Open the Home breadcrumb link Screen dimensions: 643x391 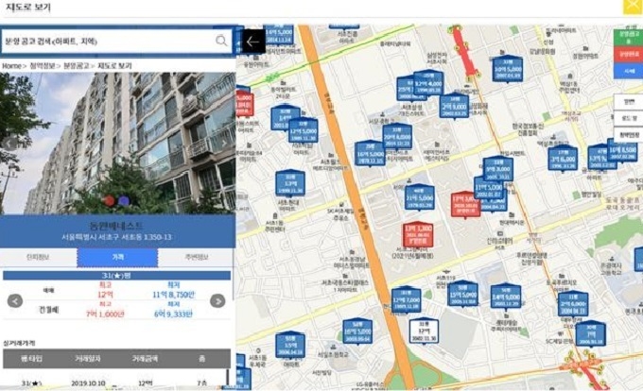click(11, 65)
